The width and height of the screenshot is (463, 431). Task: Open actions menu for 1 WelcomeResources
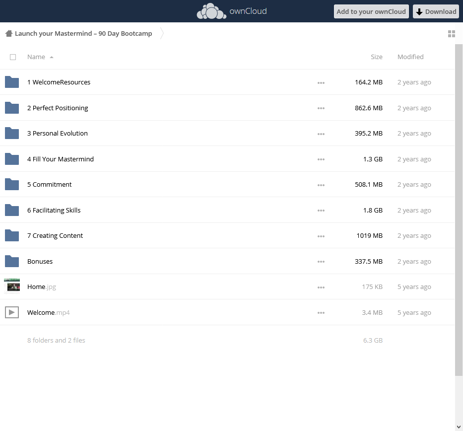[321, 83]
